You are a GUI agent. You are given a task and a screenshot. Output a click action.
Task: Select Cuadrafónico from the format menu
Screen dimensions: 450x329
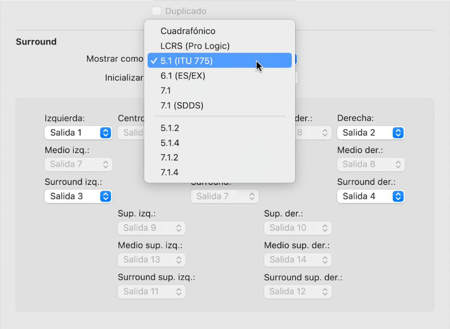[188, 31]
